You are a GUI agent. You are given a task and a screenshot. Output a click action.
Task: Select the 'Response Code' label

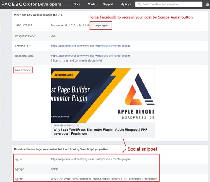[25, 36]
